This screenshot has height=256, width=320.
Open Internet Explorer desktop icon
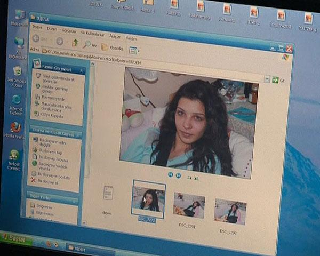(x=16, y=102)
